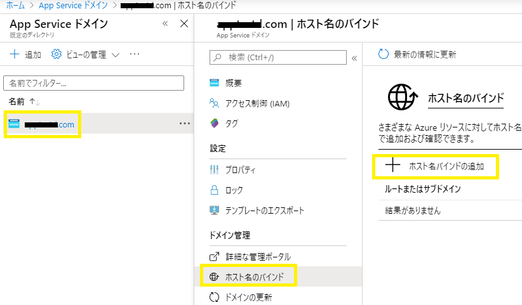This screenshot has width=522, height=305.
Task: Close the App Service ドメイン blade
Action: pyautogui.click(x=184, y=23)
